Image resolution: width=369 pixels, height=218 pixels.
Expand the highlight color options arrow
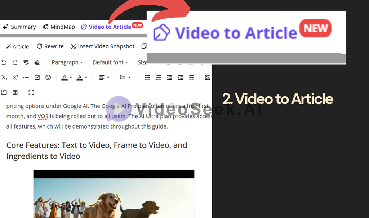pyautogui.click(x=71, y=78)
